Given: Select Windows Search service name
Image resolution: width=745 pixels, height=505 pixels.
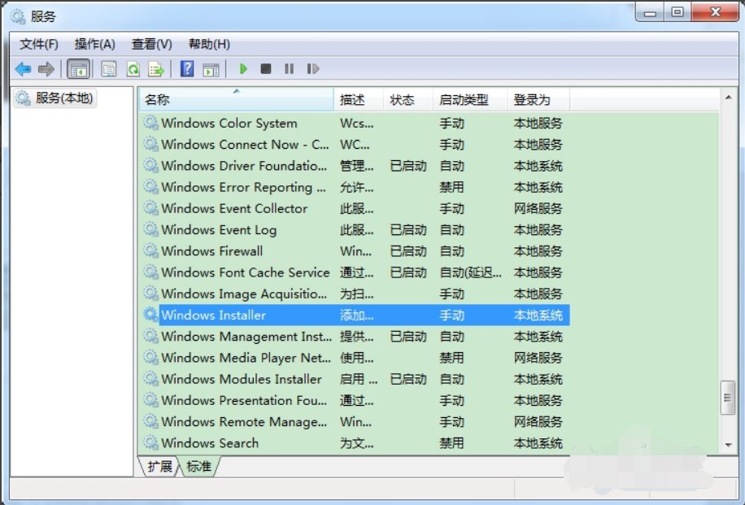Looking at the screenshot, I should tap(210, 442).
